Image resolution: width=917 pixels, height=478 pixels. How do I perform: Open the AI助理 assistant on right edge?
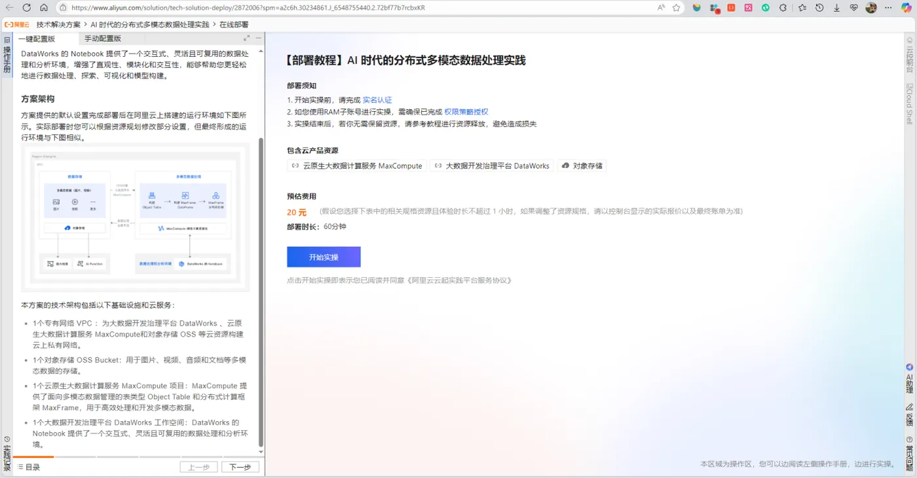909,379
